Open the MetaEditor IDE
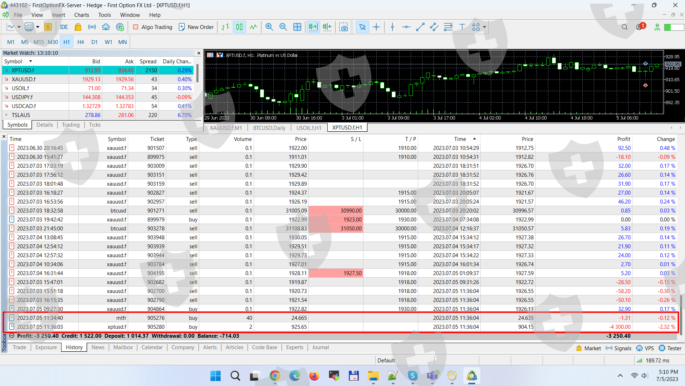Screen dimensions: 685x386 tap(64, 27)
